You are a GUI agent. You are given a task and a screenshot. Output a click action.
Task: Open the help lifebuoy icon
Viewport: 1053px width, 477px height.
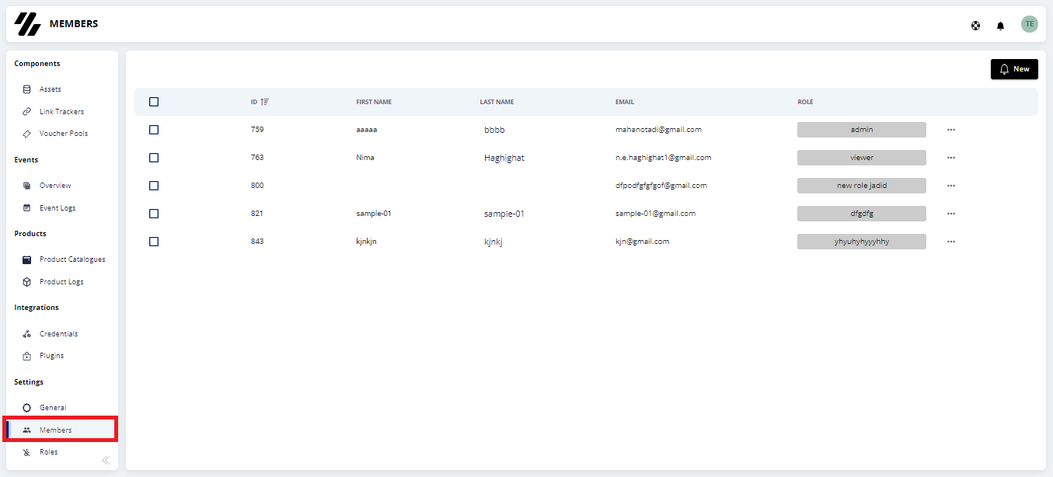975,26
